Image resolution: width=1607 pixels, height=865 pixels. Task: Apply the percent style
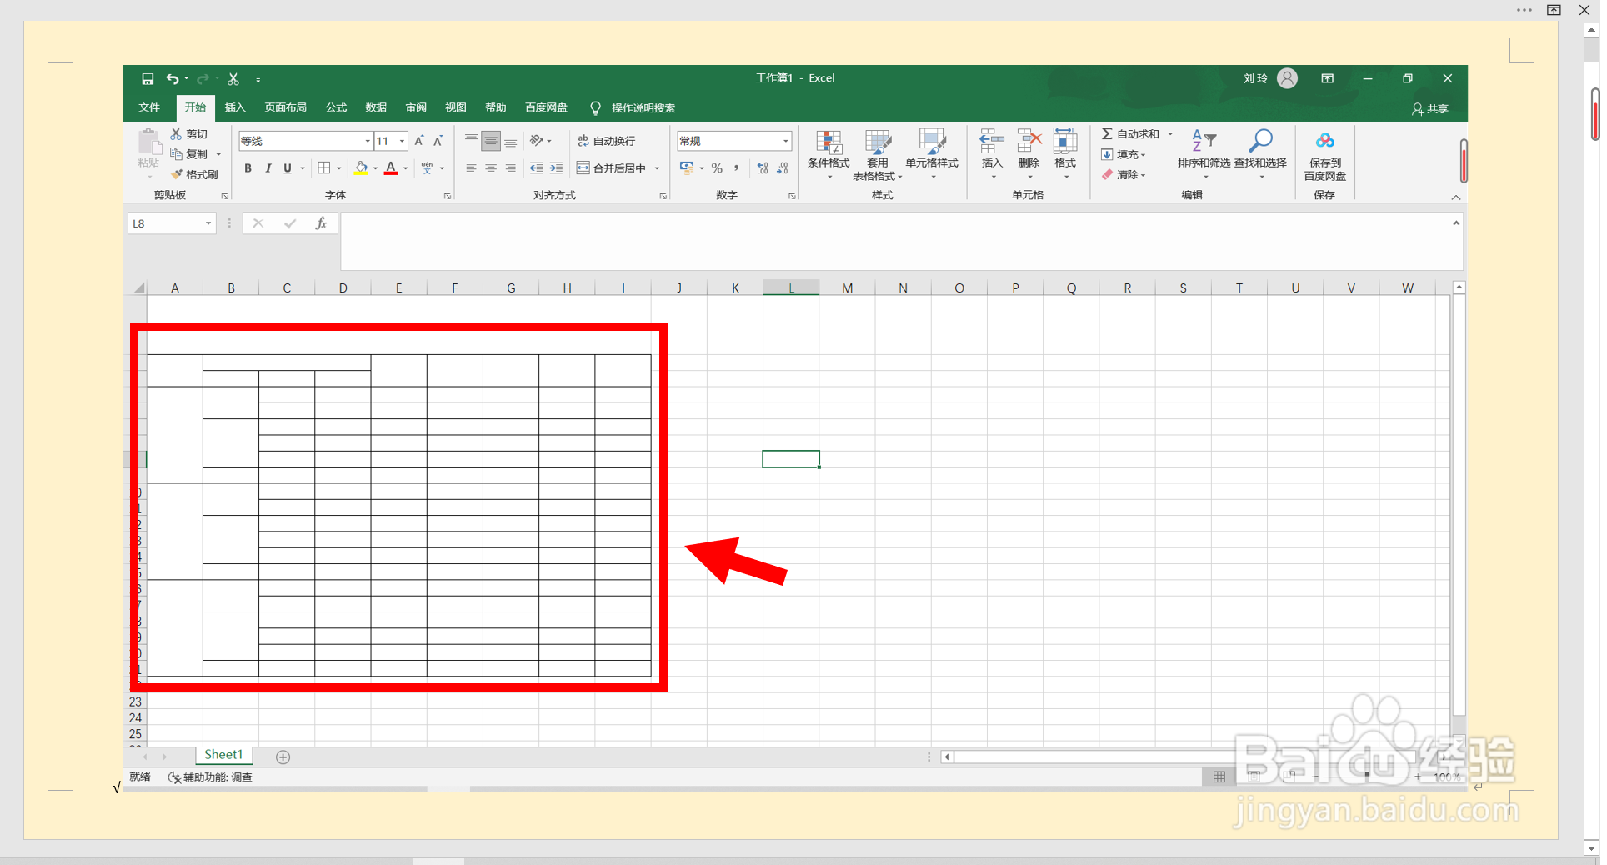(717, 168)
